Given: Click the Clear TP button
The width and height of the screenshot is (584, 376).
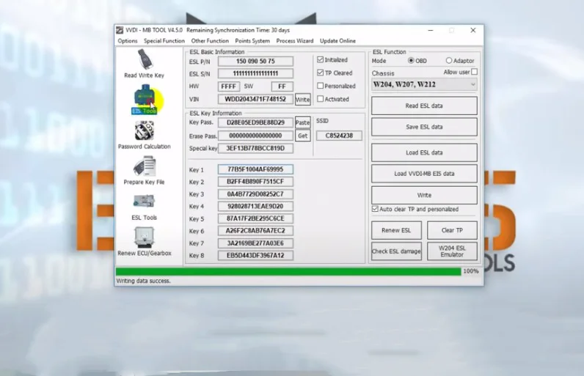Looking at the screenshot, I should (x=452, y=230).
